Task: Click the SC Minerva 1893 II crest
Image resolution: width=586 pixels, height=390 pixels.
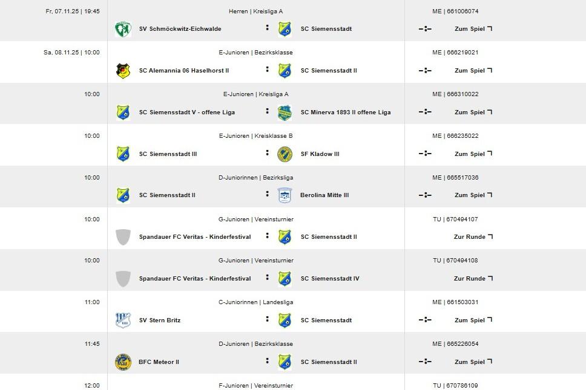Action: tap(285, 112)
